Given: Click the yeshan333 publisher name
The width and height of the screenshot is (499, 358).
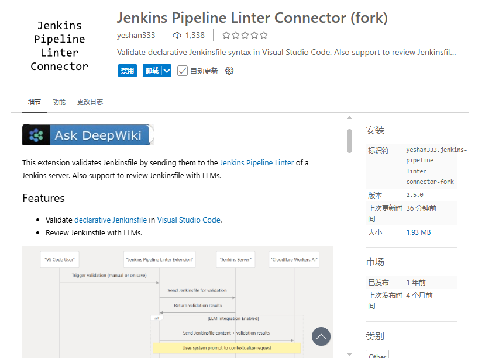Looking at the screenshot, I should pyautogui.click(x=136, y=35).
